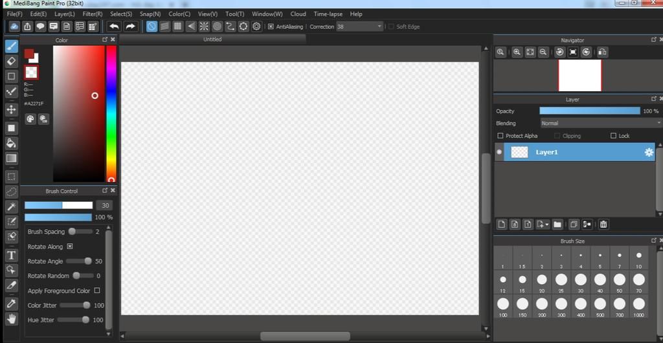Undock the Brush Control panel

105,190
